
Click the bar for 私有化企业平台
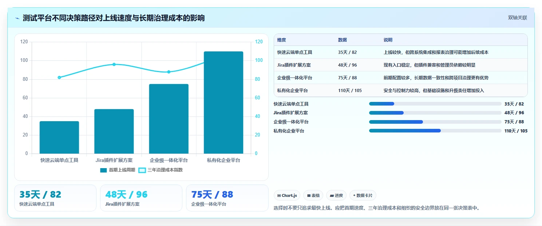tap(223, 102)
